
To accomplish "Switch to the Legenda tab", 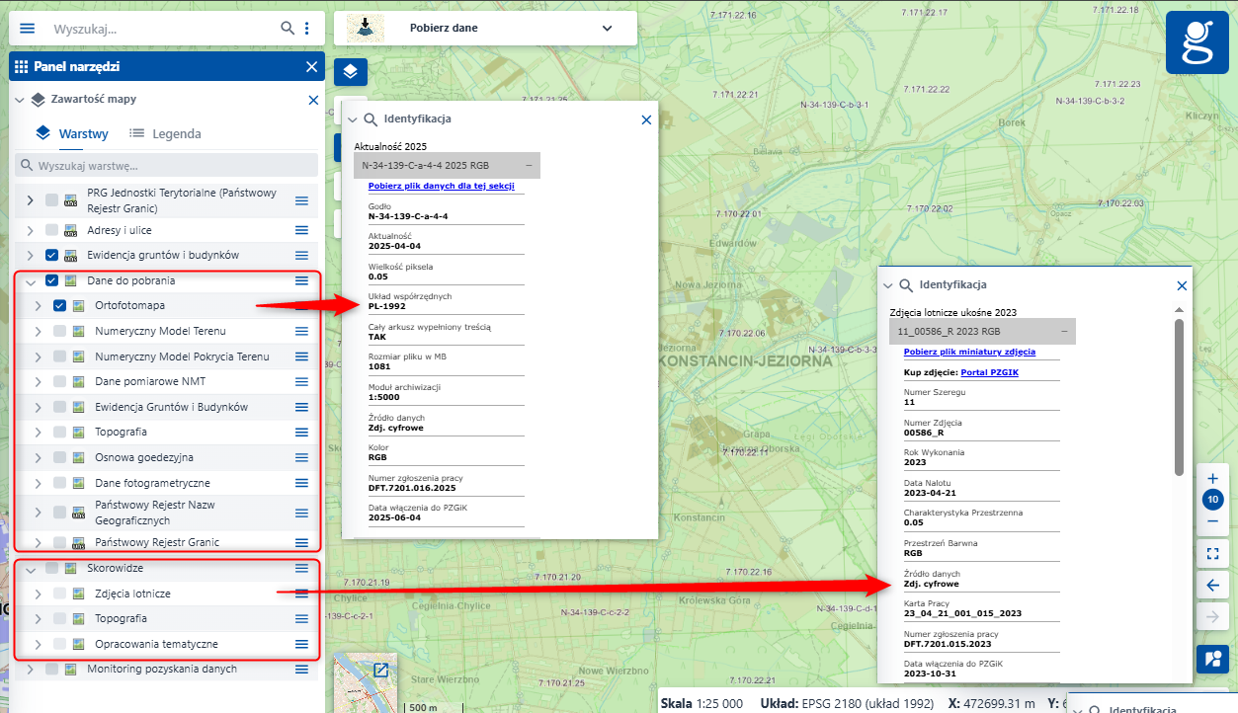I will coord(165,133).
